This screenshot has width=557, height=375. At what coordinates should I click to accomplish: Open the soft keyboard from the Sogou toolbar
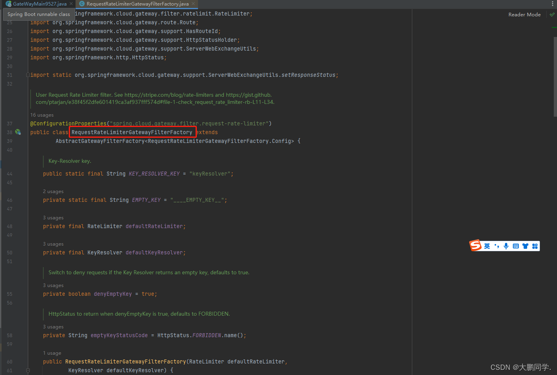click(516, 246)
